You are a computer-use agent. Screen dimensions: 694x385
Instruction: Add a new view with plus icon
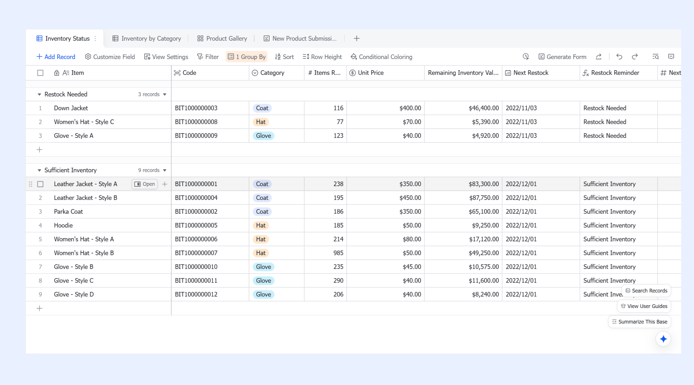coord(357,38)
